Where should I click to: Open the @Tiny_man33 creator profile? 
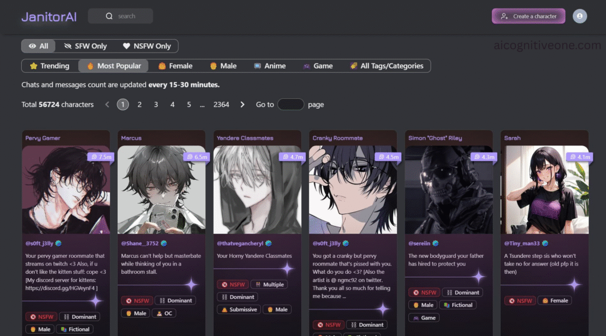point(522,243)
